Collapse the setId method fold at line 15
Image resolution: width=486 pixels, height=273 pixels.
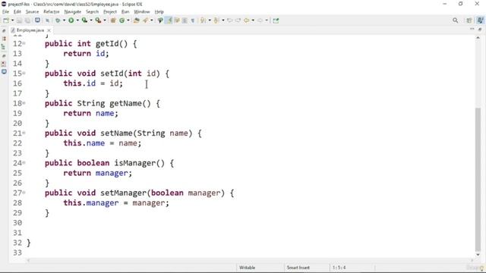pos(24,74)
